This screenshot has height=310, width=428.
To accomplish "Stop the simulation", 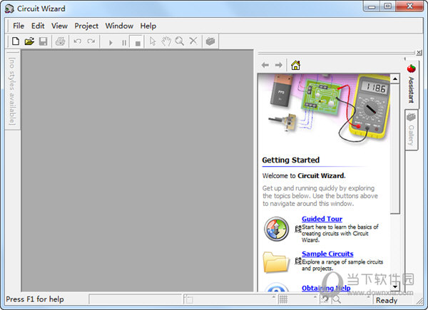I will (x=138, y=43).
